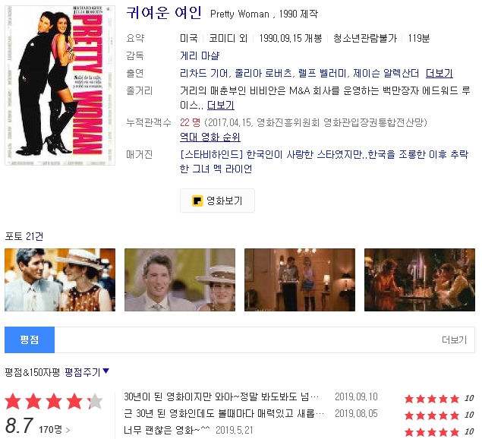The height and width of the screenshot is (439, 482).
Task: Select the 평점 tab
Action: pos(30,340)
